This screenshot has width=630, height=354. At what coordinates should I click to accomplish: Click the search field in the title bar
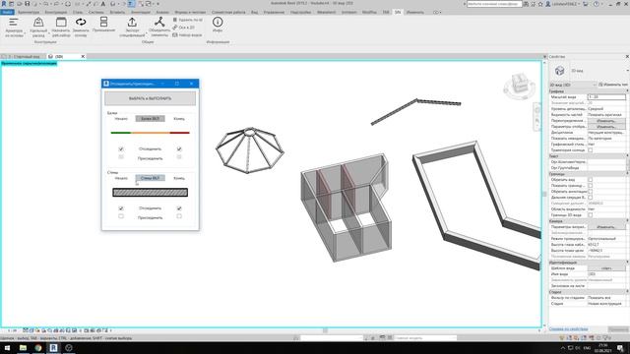494,4
